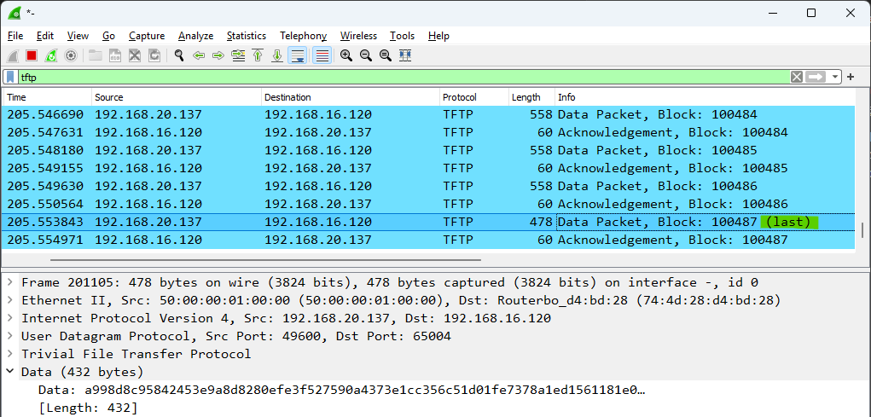Click the Save capture file icon
The image size is (871, 417).
(x=115, y=55)
